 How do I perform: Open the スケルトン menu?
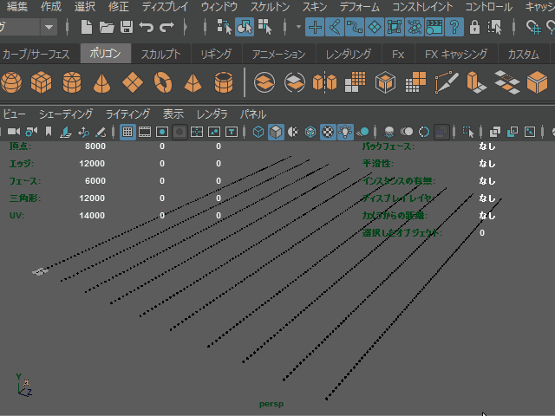270,7
